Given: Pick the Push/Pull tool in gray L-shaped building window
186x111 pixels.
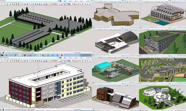Looking at the screenshot, I should (11, 4).
